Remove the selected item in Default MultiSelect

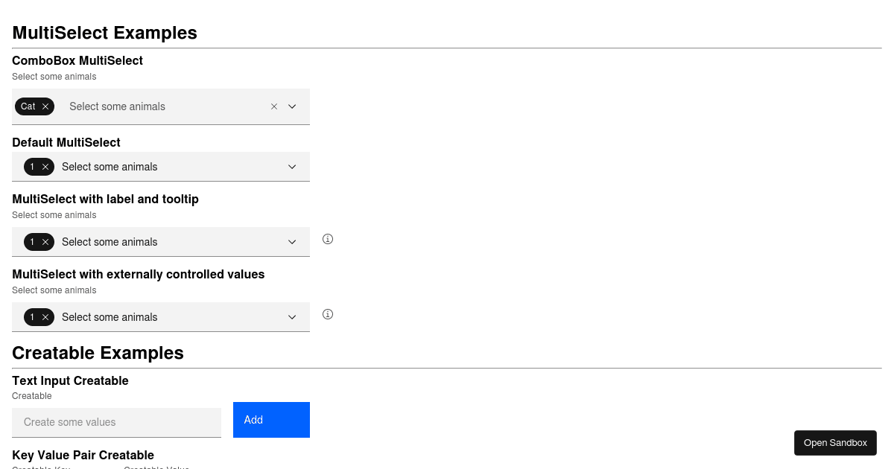[46, 167]
